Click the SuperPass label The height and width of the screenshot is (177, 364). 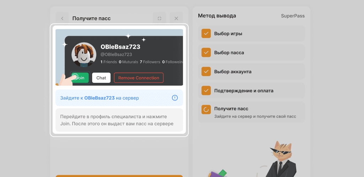click(x=293, y=16)
